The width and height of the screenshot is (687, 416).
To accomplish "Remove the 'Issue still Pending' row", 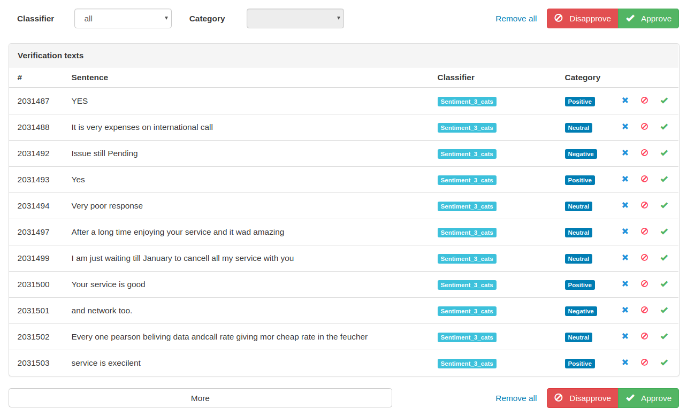I will tap(625, 153).
